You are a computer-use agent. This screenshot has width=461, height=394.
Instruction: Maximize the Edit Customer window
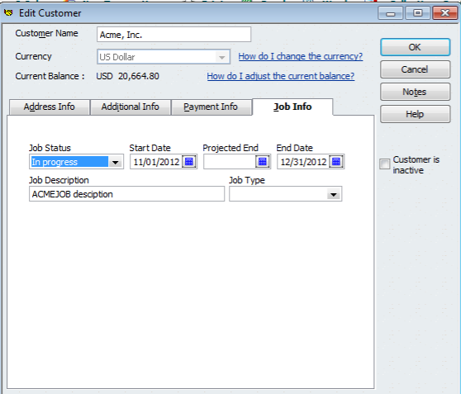point(417,13)
